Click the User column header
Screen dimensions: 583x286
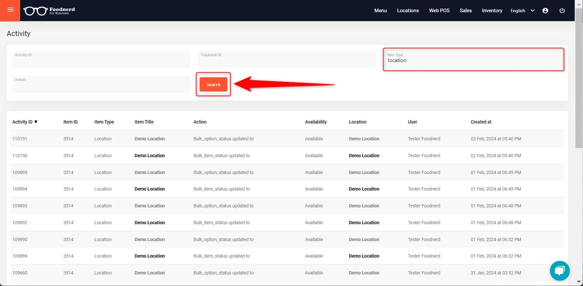pos(412,122)
